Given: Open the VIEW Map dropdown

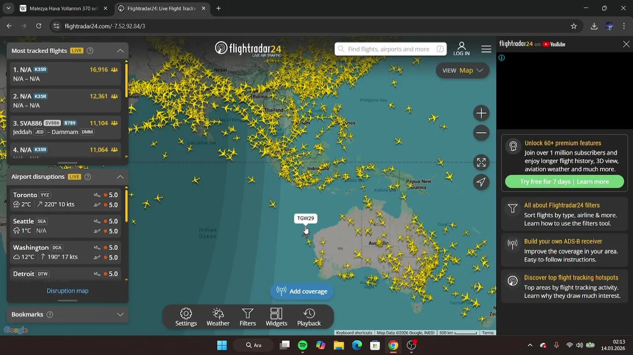Looking at the screenshot, I should (462, 70).
